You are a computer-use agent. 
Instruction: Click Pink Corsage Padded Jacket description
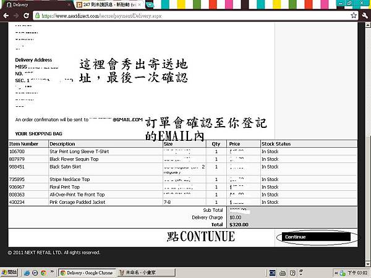[x=77, y=202]
